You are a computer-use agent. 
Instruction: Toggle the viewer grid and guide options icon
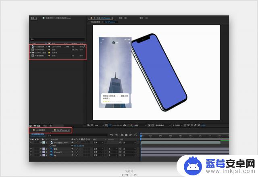(106, 125)
